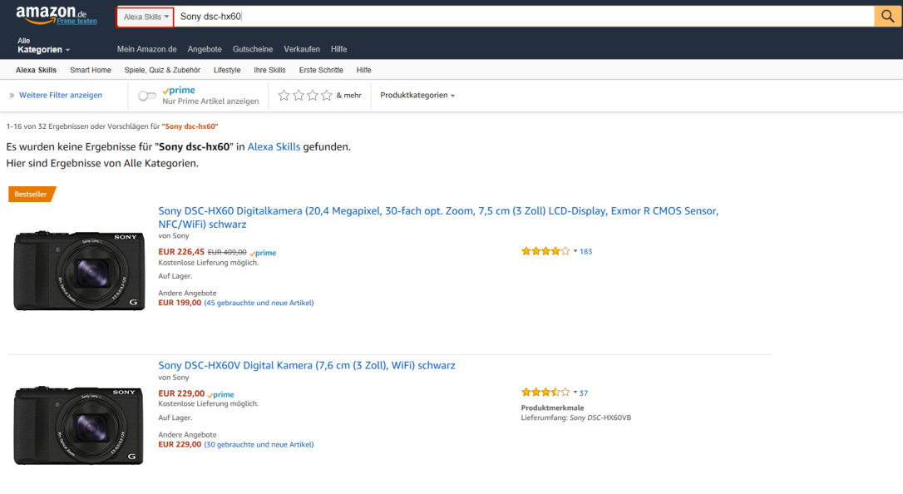The image size is (903, 494).
Task: Open Mein Amazon.de in the navigation bar
Action: tap(147, 50)
